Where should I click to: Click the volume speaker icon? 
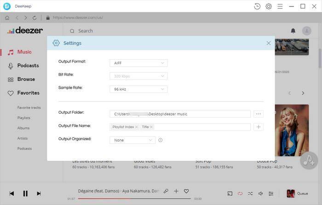(x=261, y=194)
